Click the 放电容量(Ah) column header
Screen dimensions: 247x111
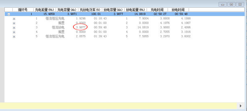113,10
